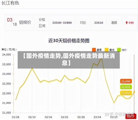The height and width of the screenshot is (120, 138).
Task: Click y-axis label 23,000
Action: pyautogui.click(x=7, y=74)
